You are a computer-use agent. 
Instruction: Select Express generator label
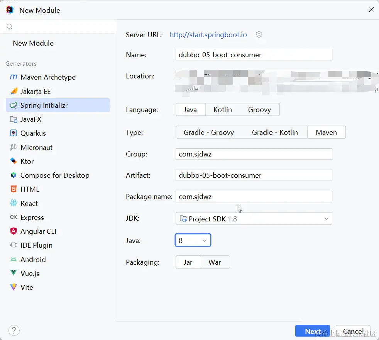pos(32,218)
